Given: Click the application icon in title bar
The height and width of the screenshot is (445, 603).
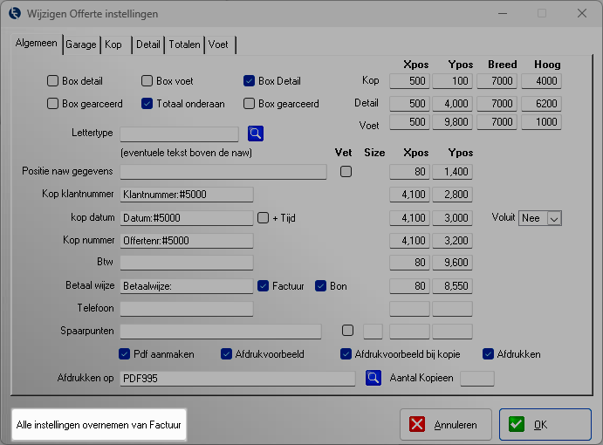Looking at the screenshot, I should pos(15,14).
